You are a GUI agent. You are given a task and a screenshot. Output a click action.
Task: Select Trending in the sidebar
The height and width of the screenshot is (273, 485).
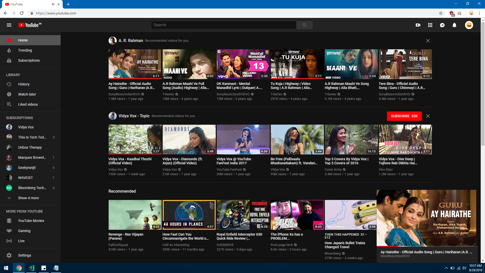coord(25,50)
